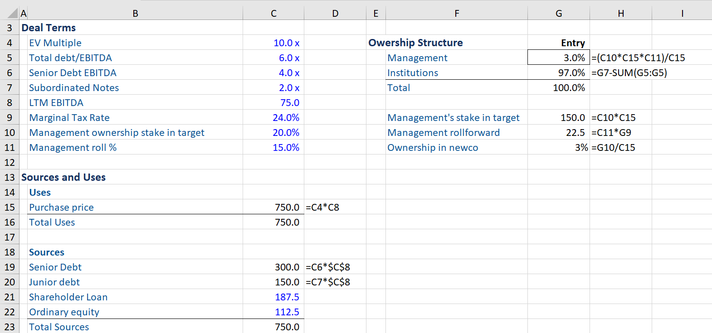Click row 5 row header
The image size is (712, 333).
10,58
